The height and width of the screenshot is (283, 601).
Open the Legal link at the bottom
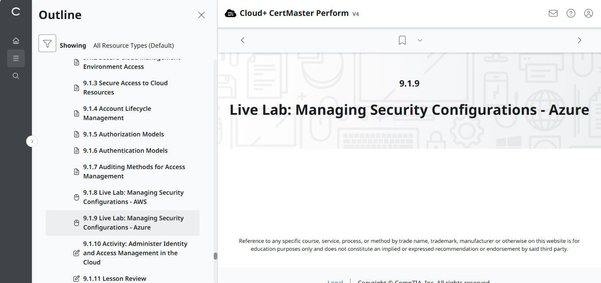pyautogui.click(x=335, y=281)
